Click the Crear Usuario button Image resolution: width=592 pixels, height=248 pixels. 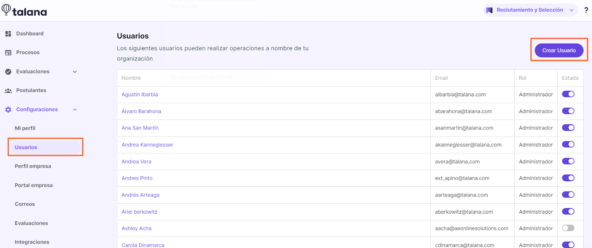click(559, 50)
